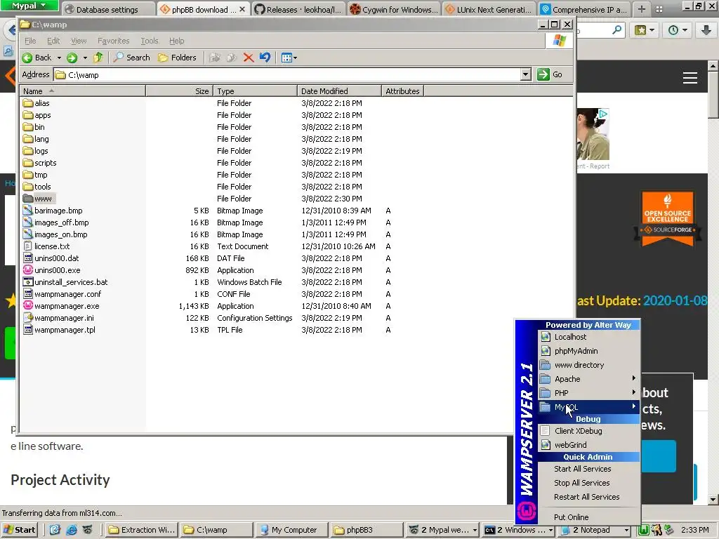
Task: Select the www folder
Action: [x=38, y=199]
